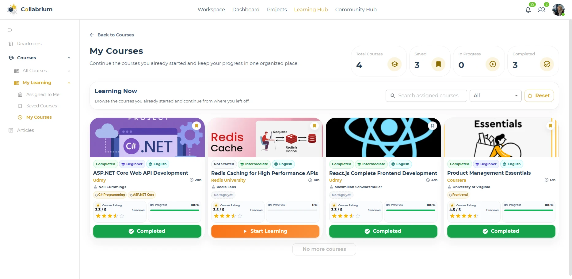
Task: Open the notifications bell
Action: coord(528,10)
